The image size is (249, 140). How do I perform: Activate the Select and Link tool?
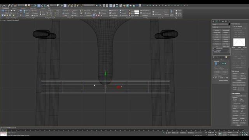pos(9,5)
